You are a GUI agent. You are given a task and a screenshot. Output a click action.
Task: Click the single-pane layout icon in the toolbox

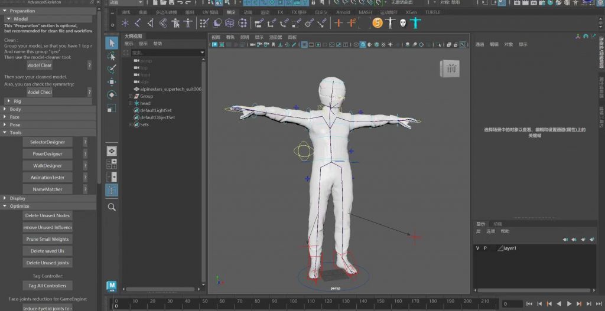click(x=112, y=150)
